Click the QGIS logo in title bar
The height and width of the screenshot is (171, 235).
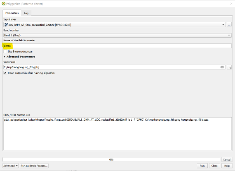(3, 4)
